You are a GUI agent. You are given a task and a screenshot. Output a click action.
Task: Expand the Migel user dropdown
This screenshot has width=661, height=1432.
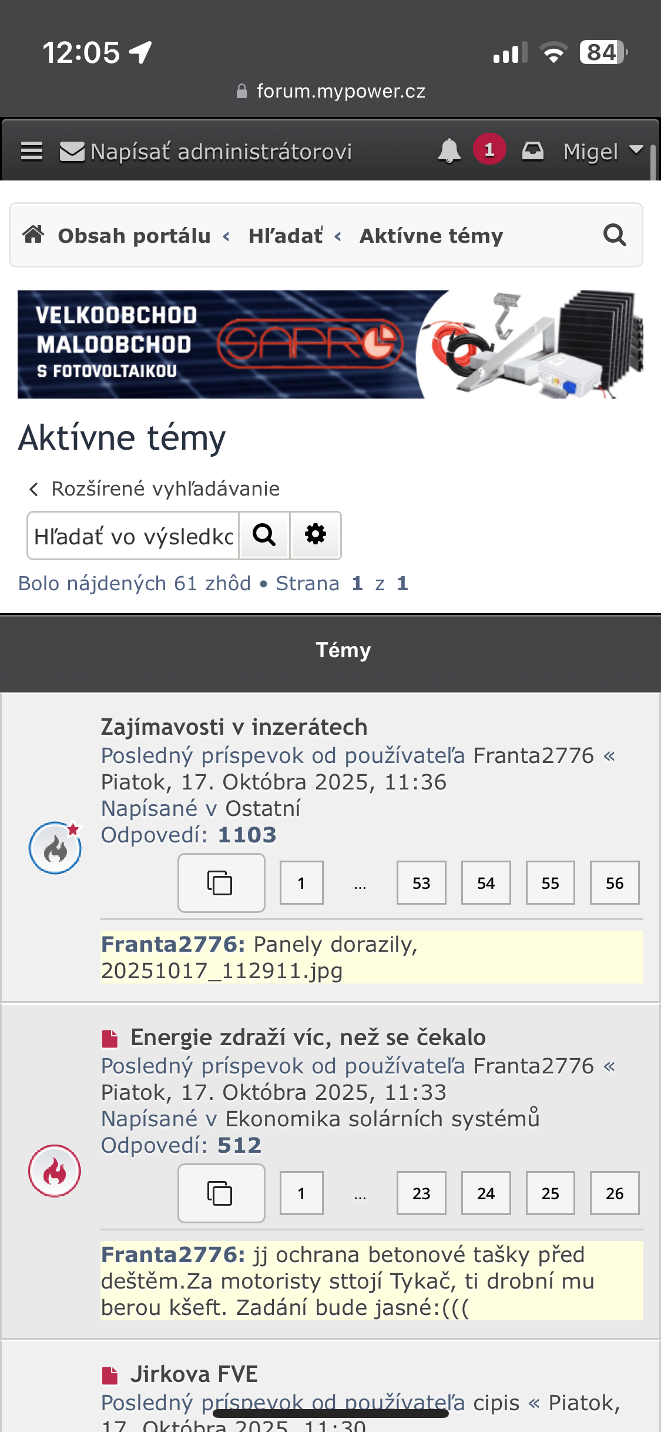click(602, 151)
